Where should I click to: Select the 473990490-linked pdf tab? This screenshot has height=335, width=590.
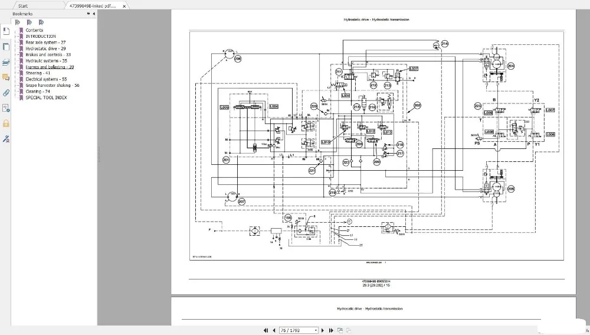[93, 6]
